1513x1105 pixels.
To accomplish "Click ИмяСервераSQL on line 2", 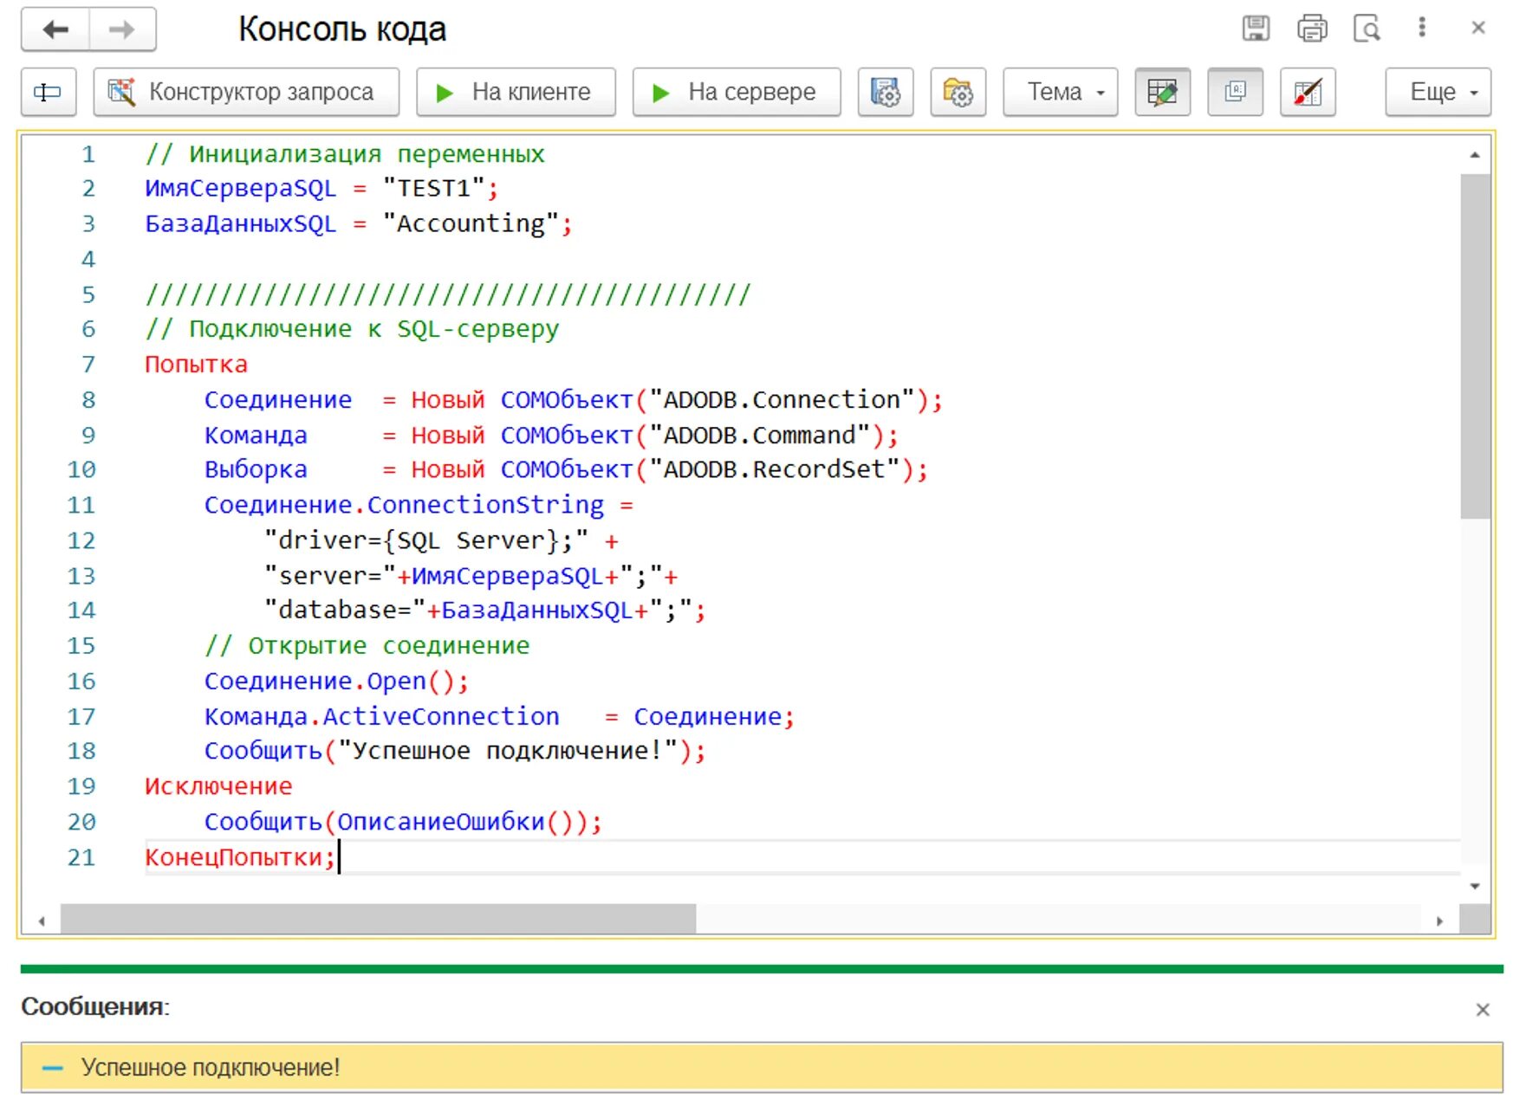I will pos(240,189).
